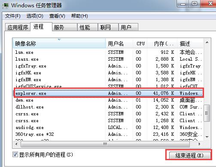Open the 性能 tab
The width and height of the screenshot is (216, 167).
88,27
